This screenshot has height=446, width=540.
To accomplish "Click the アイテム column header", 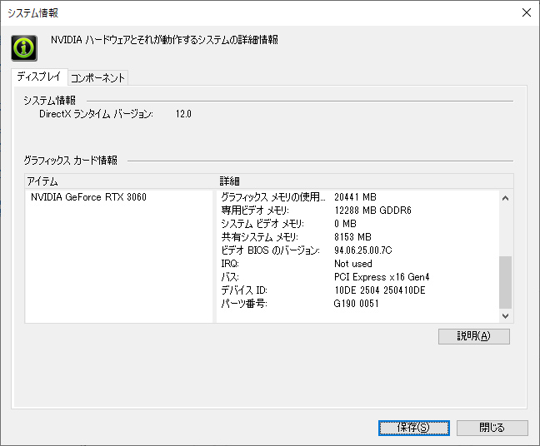I will point(42,181).
